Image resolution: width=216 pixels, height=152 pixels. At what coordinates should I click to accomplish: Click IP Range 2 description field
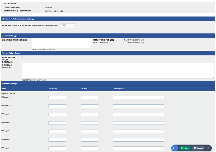point(138,106)
